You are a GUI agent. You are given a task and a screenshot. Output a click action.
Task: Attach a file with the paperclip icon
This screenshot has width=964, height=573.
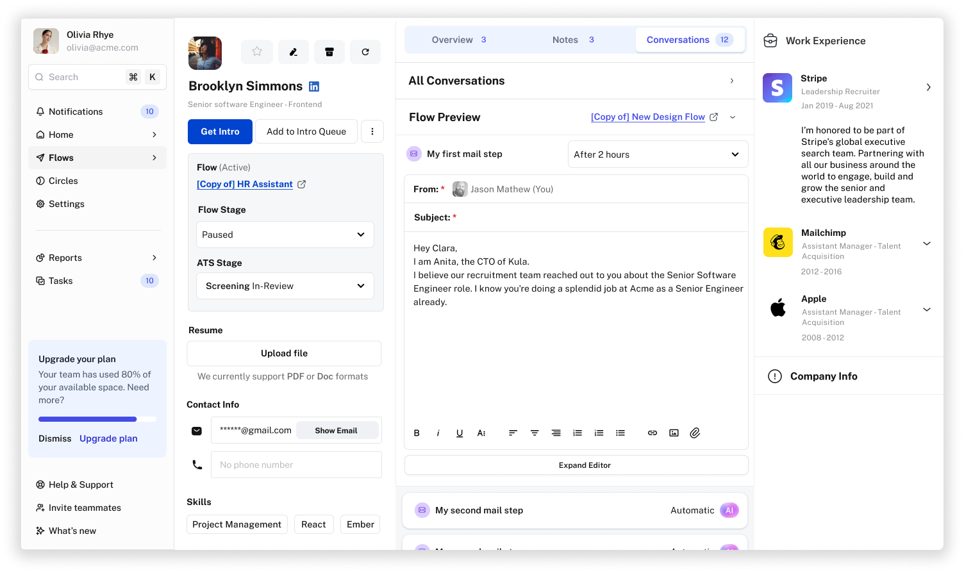pyautogui.click(x=695, y=433)
